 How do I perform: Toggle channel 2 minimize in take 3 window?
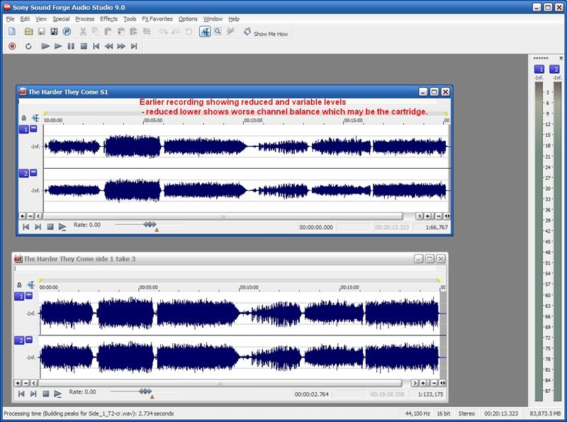click(30, 340)
